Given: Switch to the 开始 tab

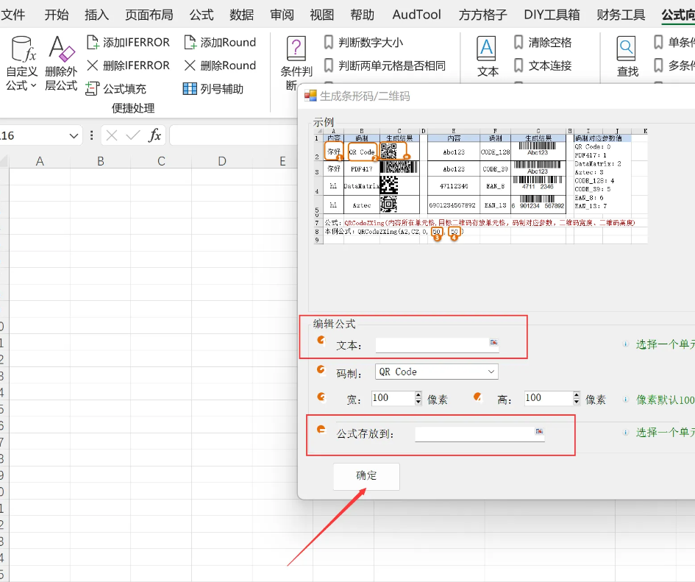Looking at the screenshot, I should (57, 15).
